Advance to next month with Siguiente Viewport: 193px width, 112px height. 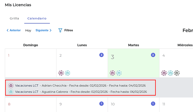[x=43, y=30]
